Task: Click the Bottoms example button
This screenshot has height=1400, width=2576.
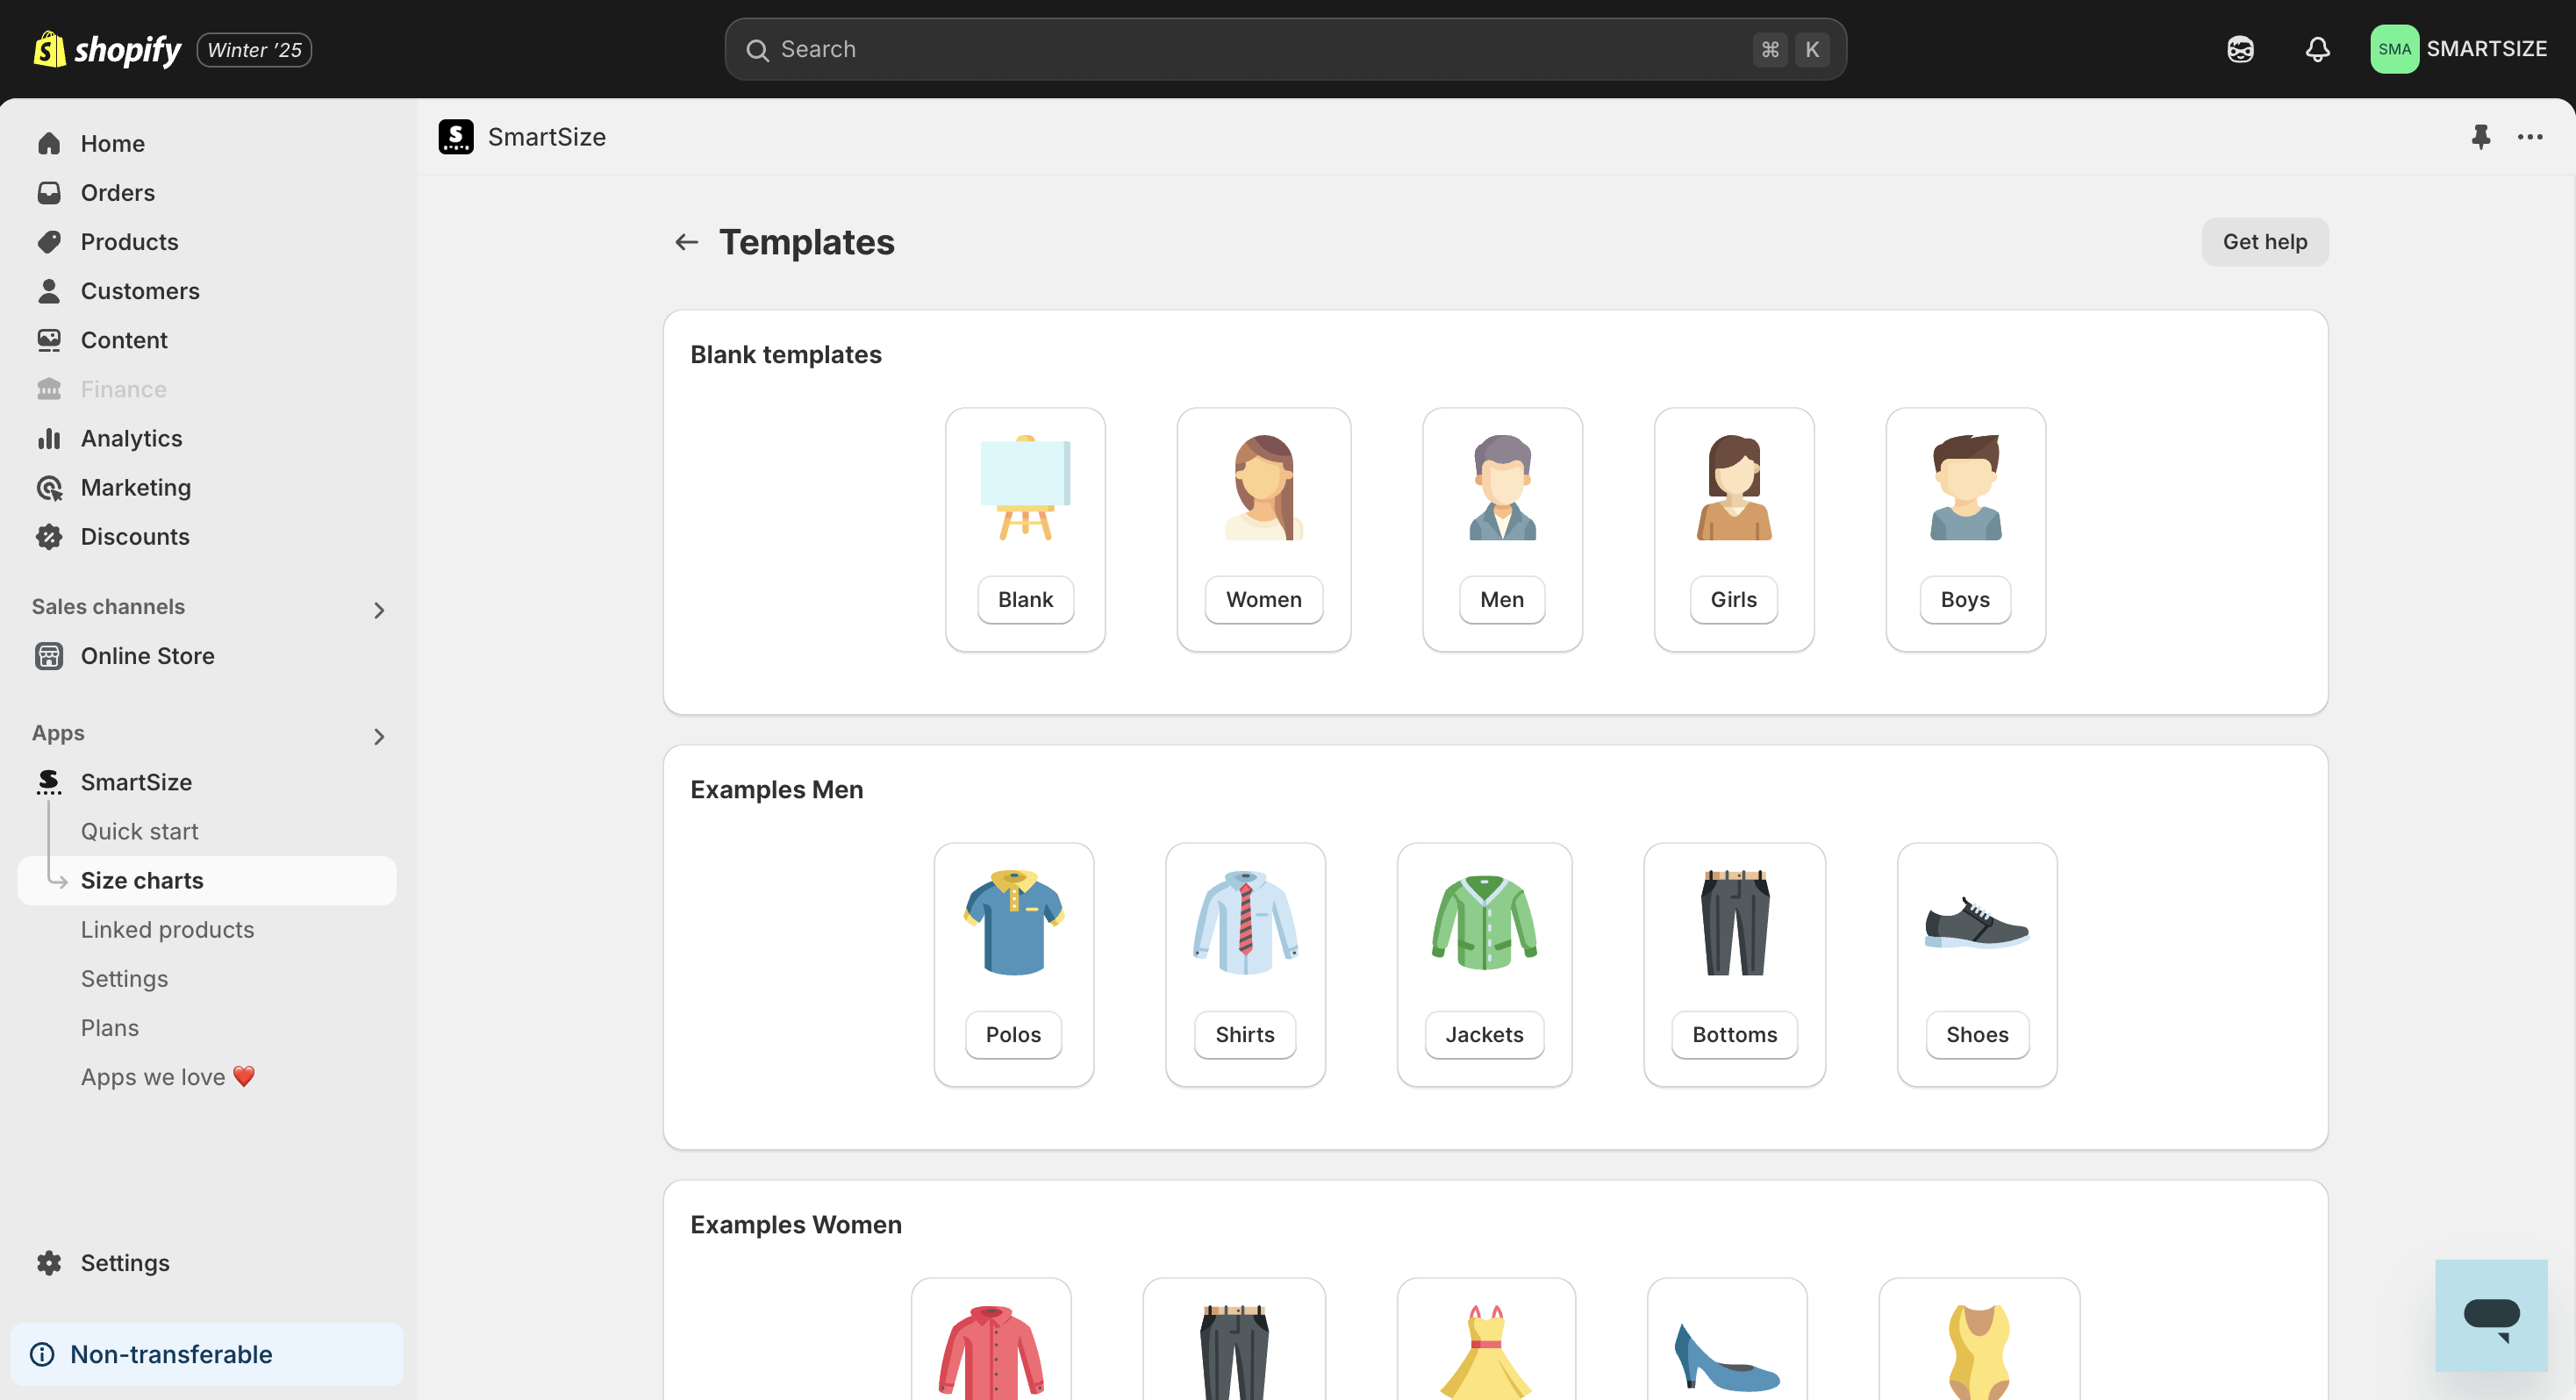Action: (x=1734, y=1035)
